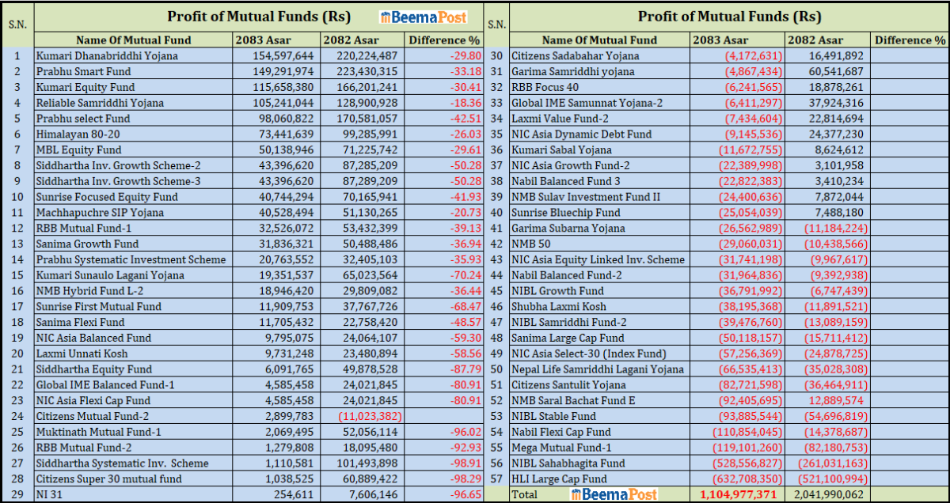Select Citizens Santulit Yojana name cell
This screenshot has width=950, height=503.
pyautogui.click(x=568, y=385)
